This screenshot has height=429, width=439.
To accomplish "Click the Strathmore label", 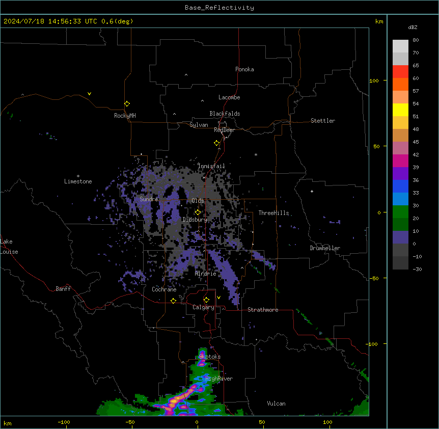I will pos(263,310).
